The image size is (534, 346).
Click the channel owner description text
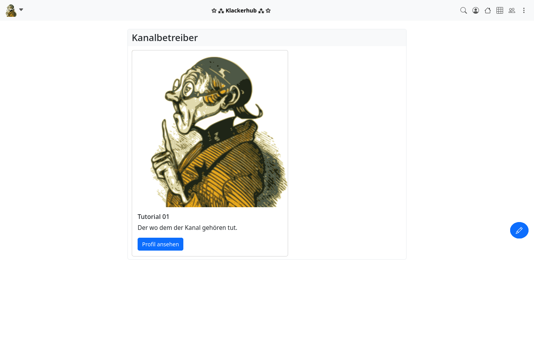pos(187,228)
